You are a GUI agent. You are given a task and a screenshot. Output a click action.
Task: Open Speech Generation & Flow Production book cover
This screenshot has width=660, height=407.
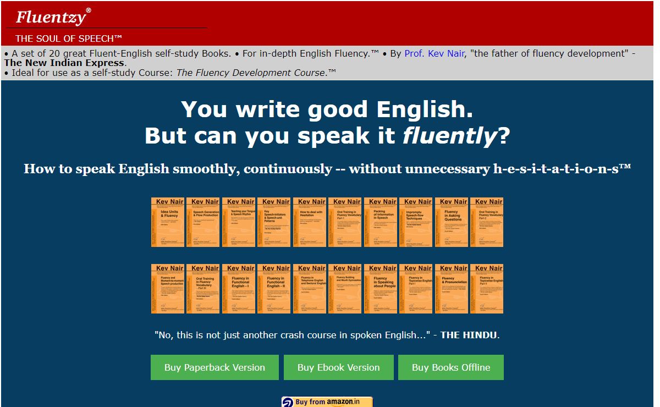pyautogui.click(x=203, y=222)
